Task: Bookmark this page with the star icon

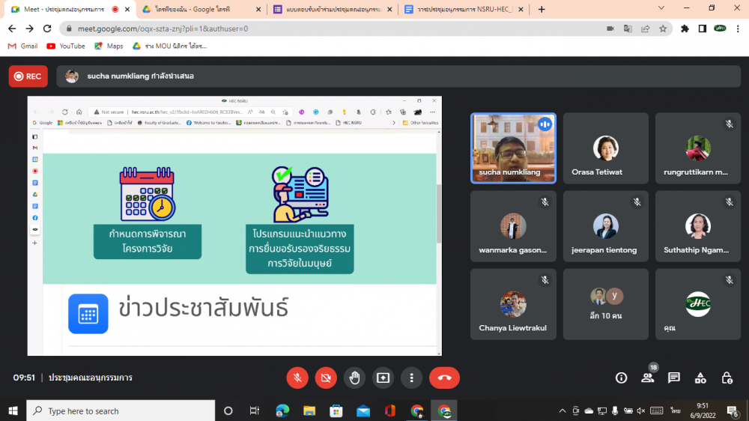Action: (663, 28)
